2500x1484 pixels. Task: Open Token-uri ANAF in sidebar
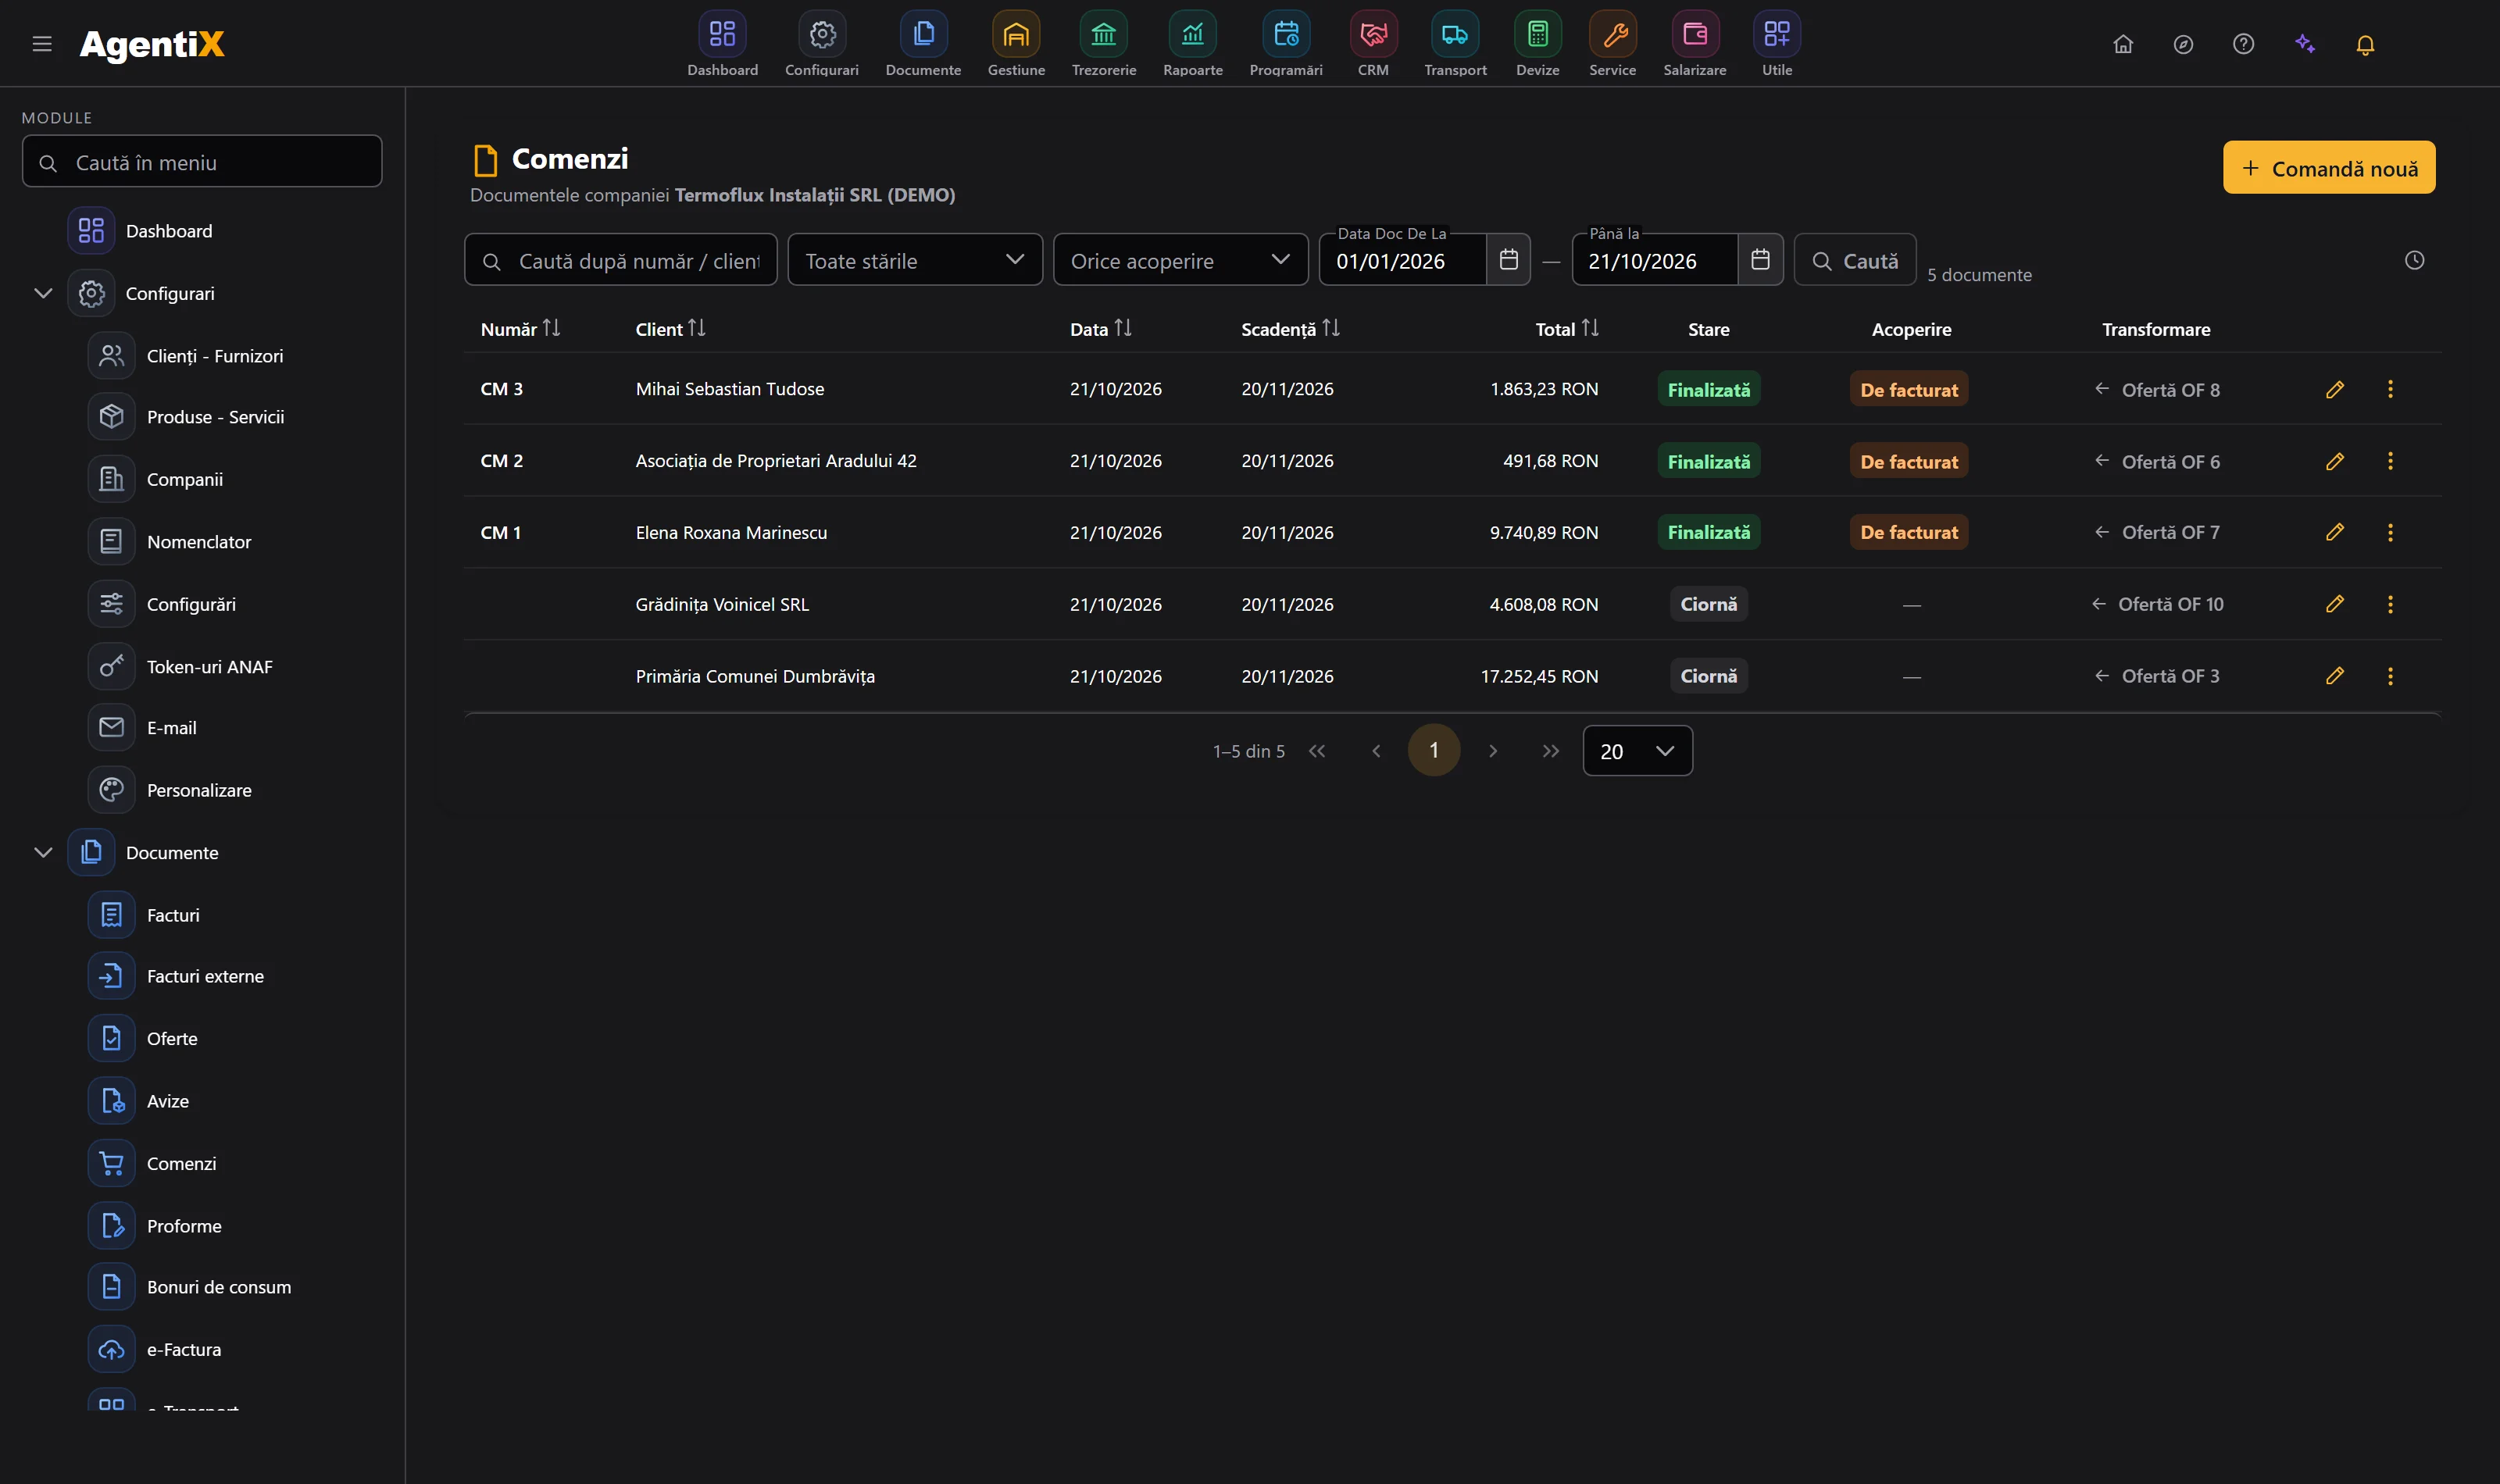coord(209,666)
